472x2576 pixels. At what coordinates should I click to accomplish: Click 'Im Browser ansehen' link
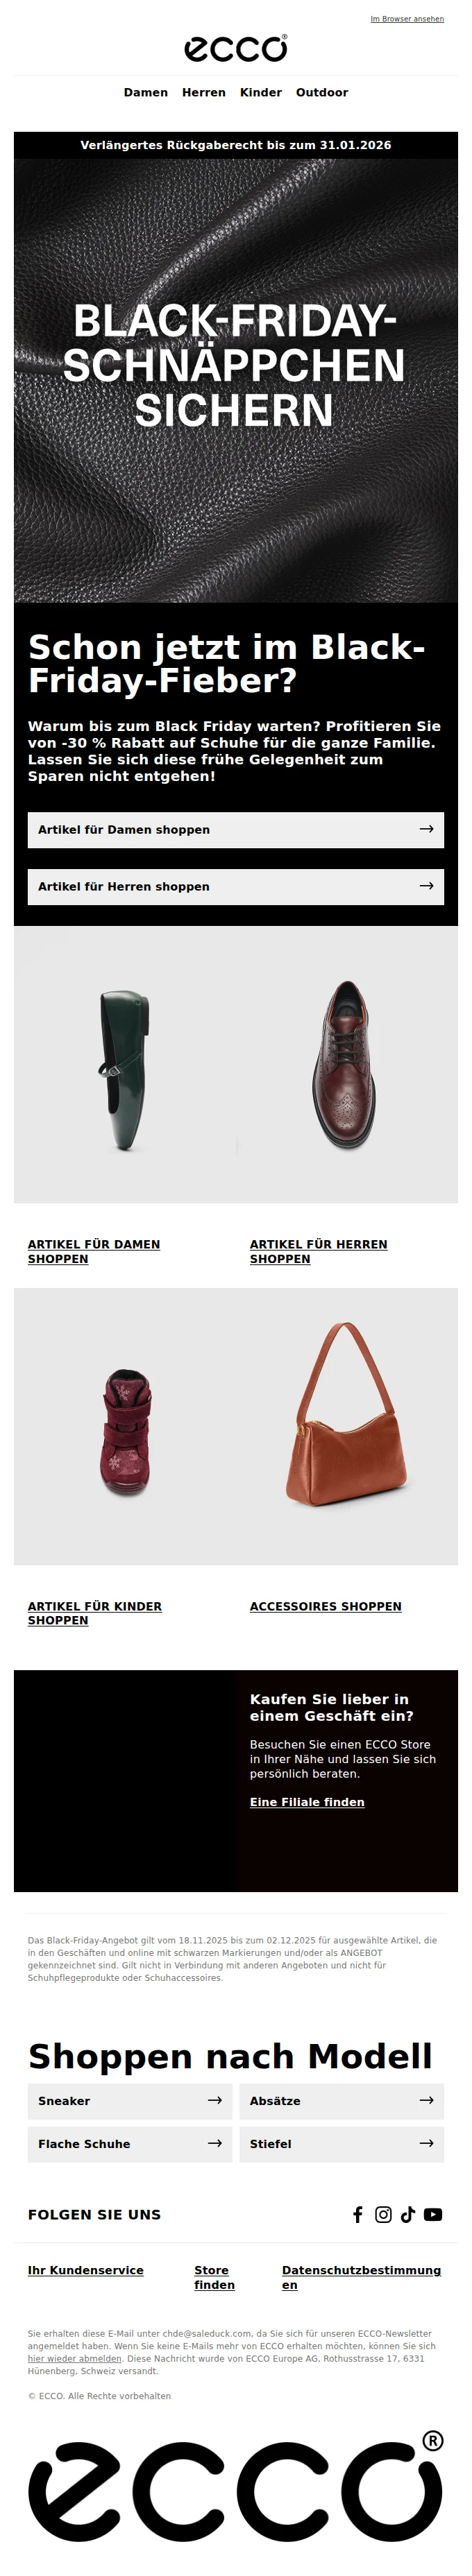[x=407, y=19]
